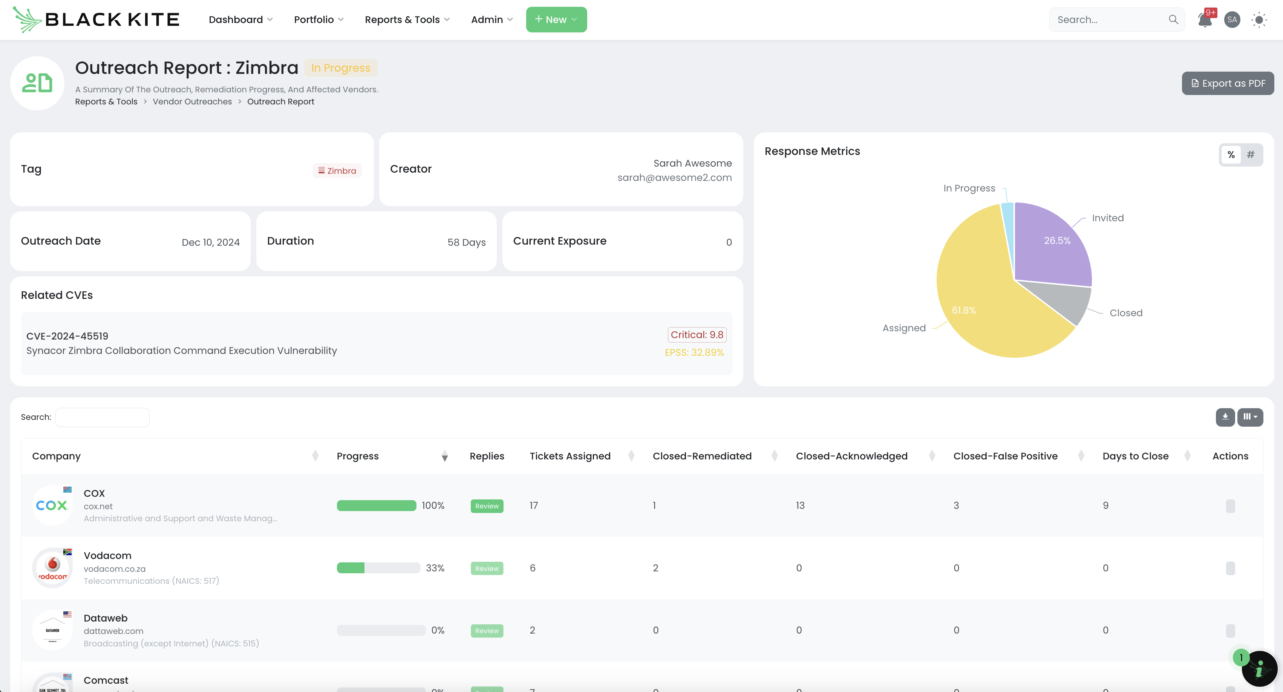
Task: Open the help chat widget icon
Action: [x=1259, y=669]
